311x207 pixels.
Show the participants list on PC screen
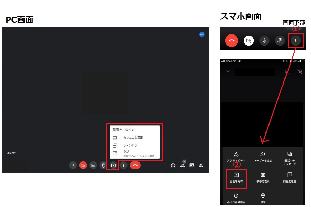pyautogui.click(x=182, y=165)
